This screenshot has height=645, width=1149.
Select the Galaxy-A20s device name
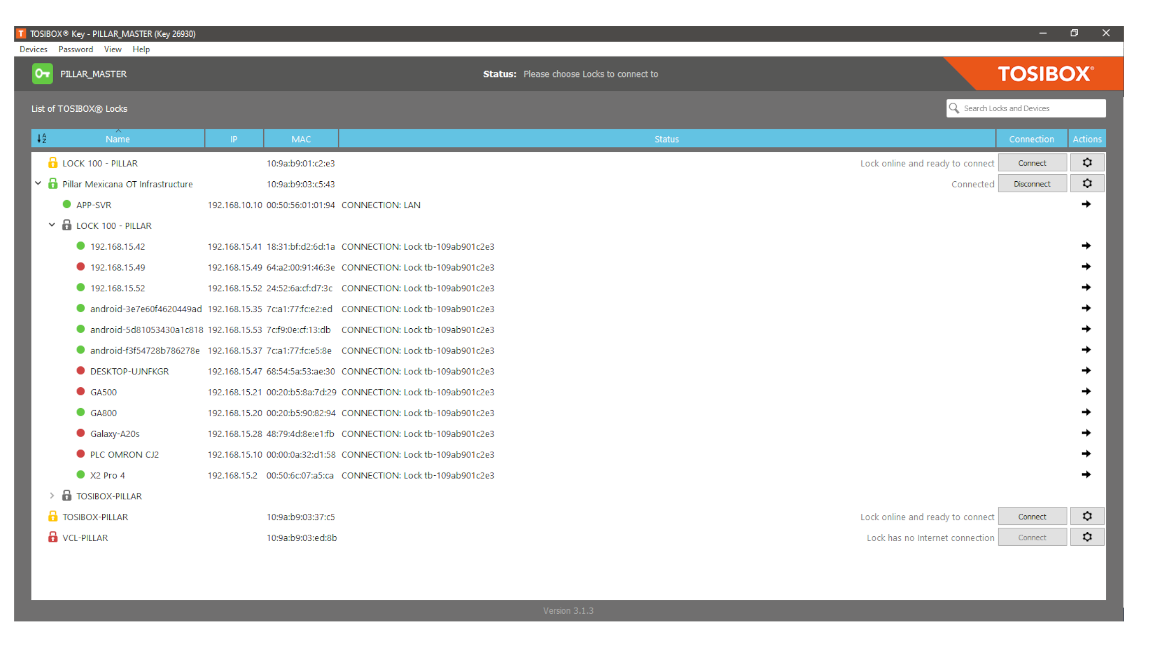[115, 433]
